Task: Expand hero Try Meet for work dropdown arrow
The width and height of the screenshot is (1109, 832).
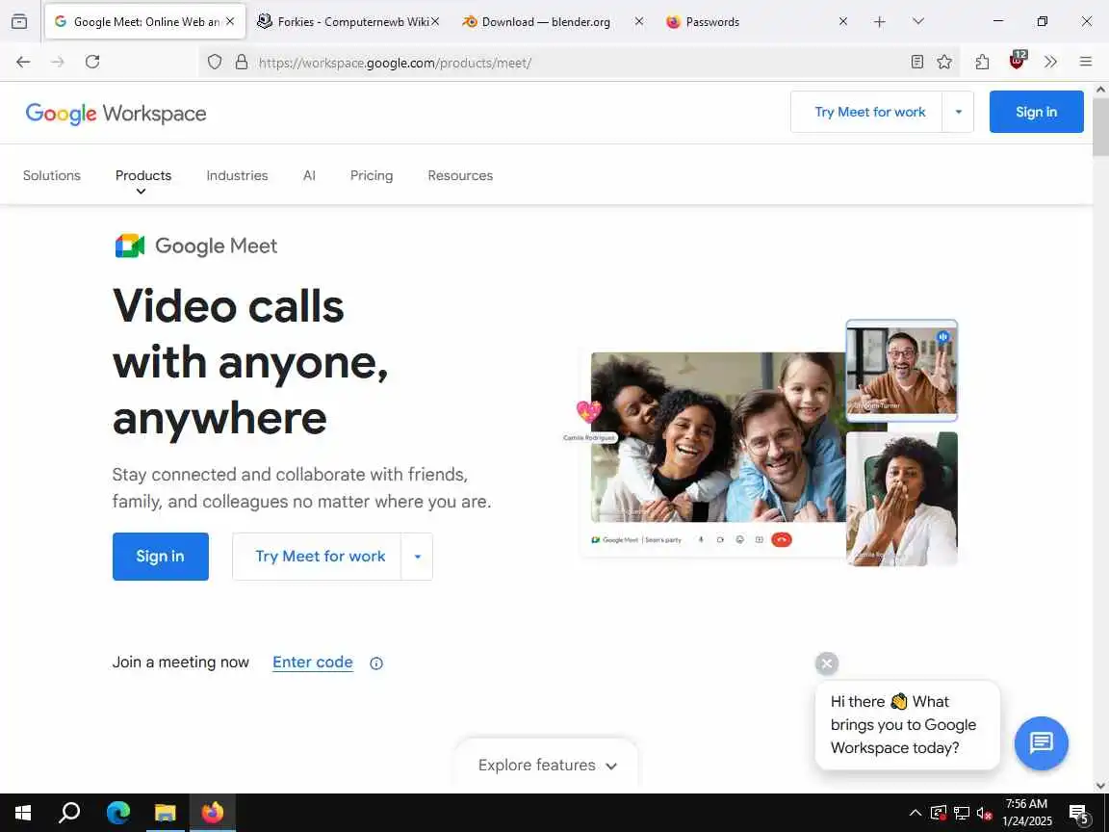Action: [x=417, y=557]
